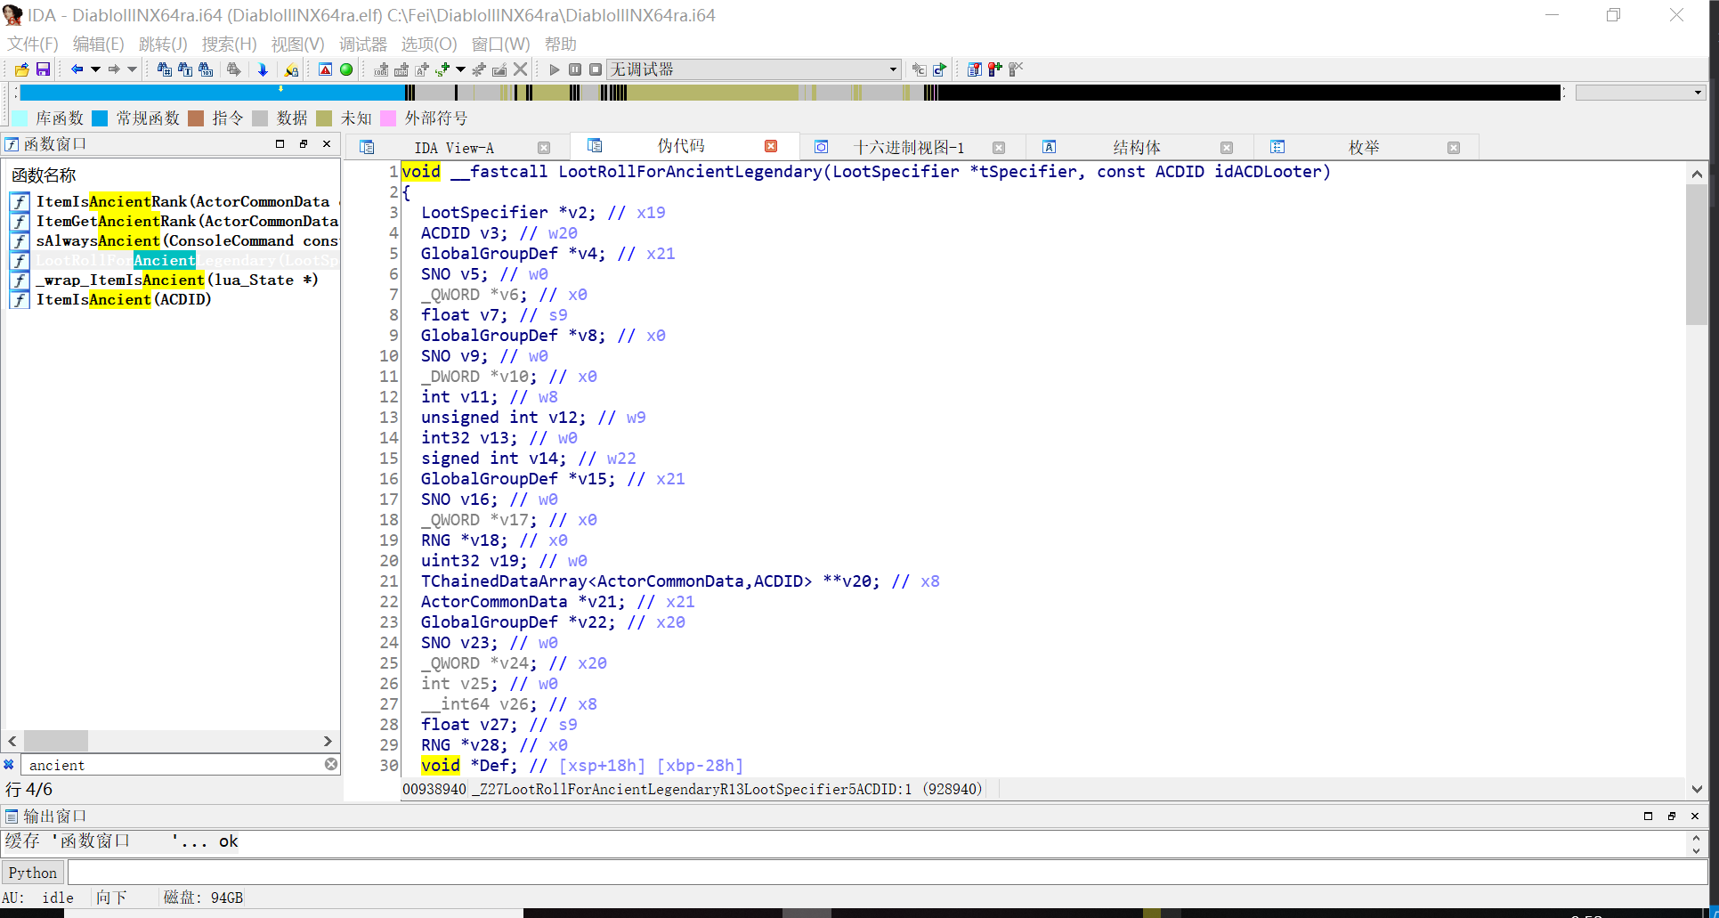1719x918 pixels.
Task: Open the 窗口(W) menu
Action: 500,44
